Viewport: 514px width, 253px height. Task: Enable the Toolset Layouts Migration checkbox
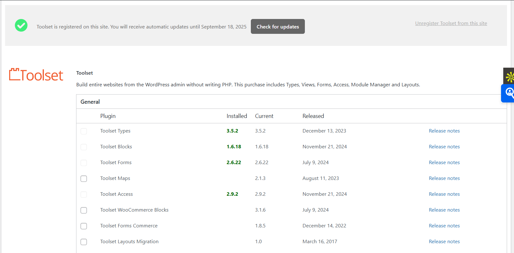pos(84,242)
